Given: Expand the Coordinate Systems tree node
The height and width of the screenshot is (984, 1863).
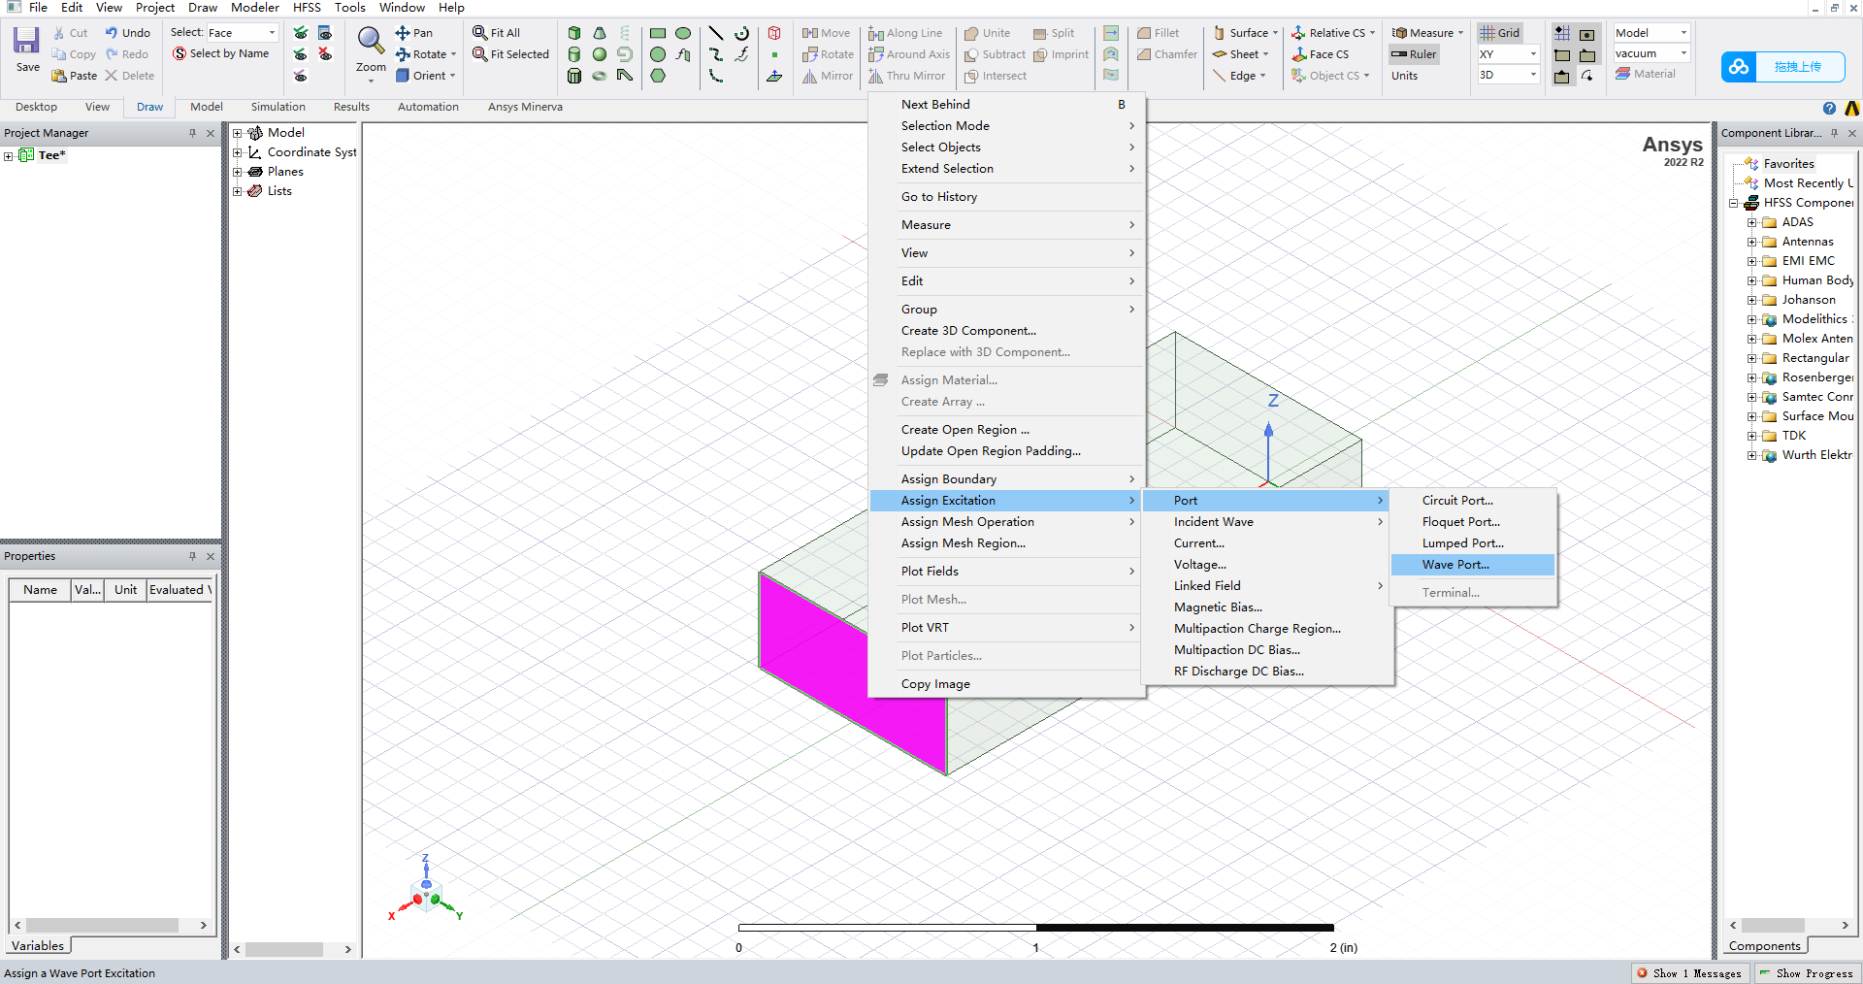Looking at the screenshot, I should [237, 152].
